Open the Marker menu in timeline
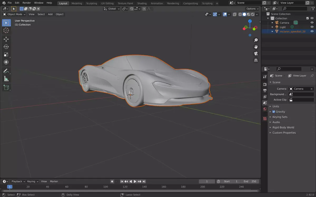Viewport: 316px width, 197px height. pos(54,181)
